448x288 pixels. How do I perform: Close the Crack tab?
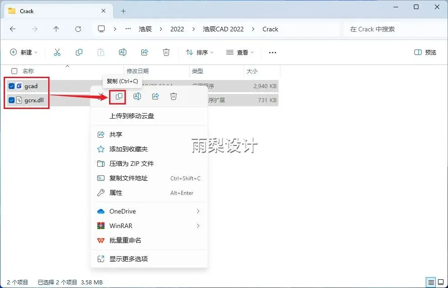click(x=104, y=11)
